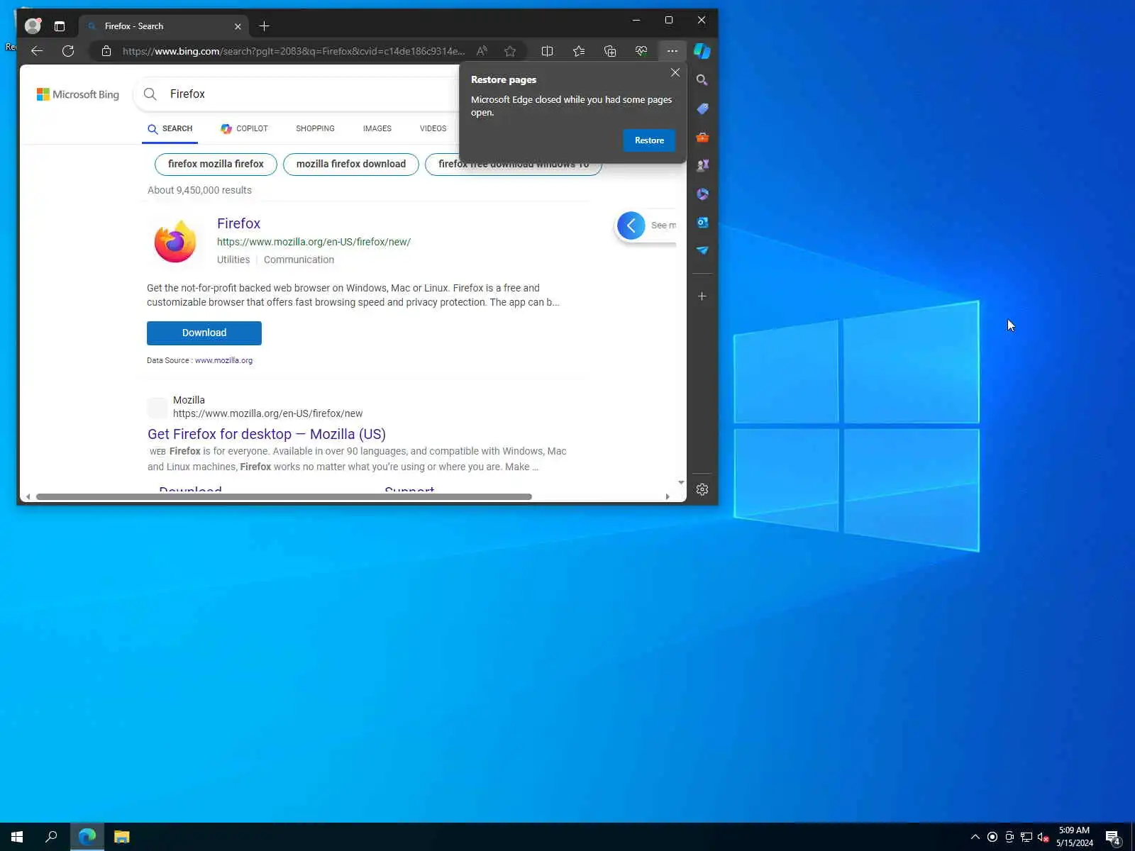This screenshot has width=1135, height=851.
Task: Click the magnifier icon in Bing search box
Action: click(150, 94)
